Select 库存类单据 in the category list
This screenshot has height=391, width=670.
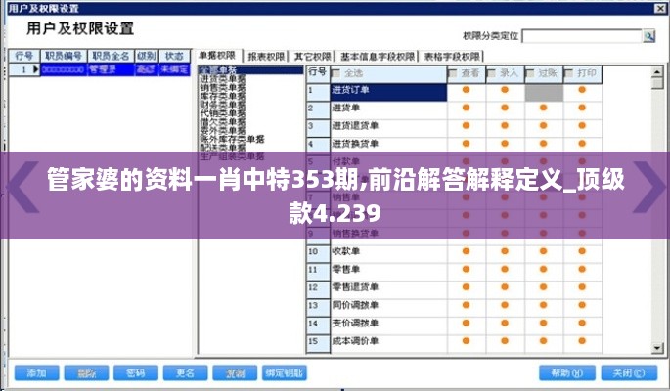223,96
